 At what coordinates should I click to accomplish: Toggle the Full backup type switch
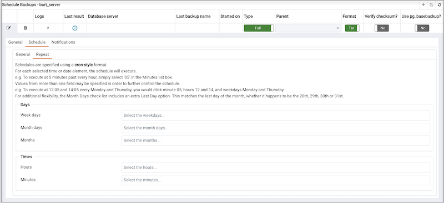tap(259, 28)
